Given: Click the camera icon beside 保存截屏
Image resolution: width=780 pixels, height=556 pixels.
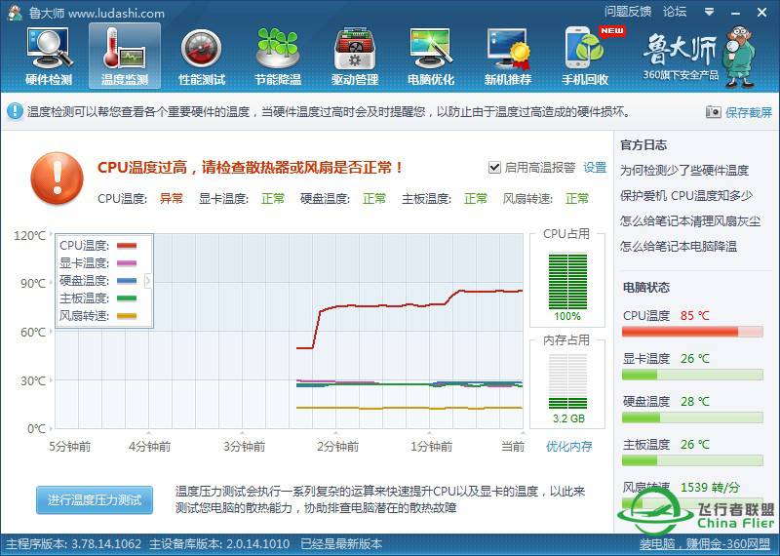Looking at the screenshot, I should (x=713, y=112).
